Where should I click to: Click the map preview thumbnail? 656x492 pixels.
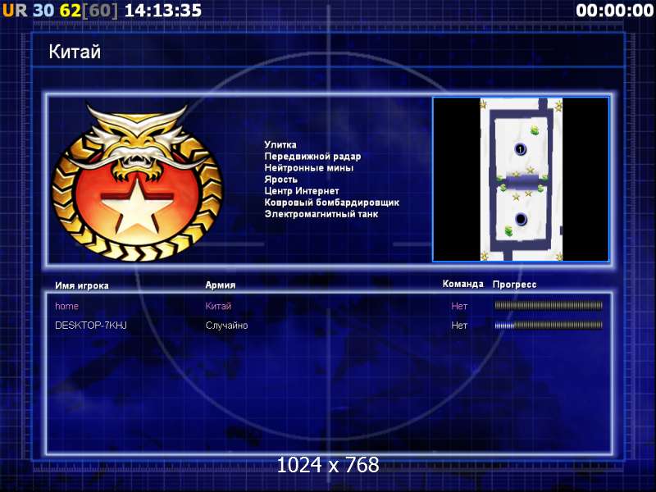coord(521,180)
